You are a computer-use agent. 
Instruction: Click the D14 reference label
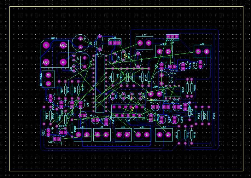[172, 73]
